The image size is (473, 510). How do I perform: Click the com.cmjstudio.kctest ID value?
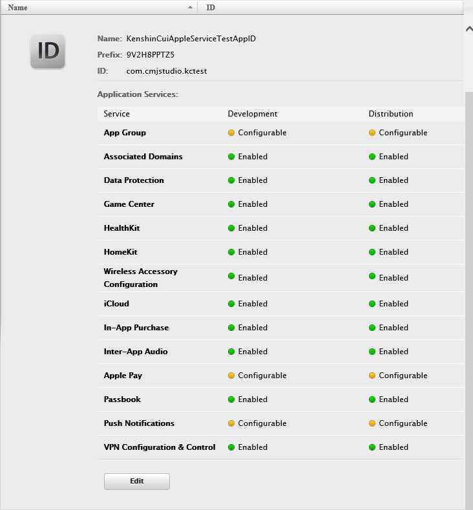(x=167, y=70)
